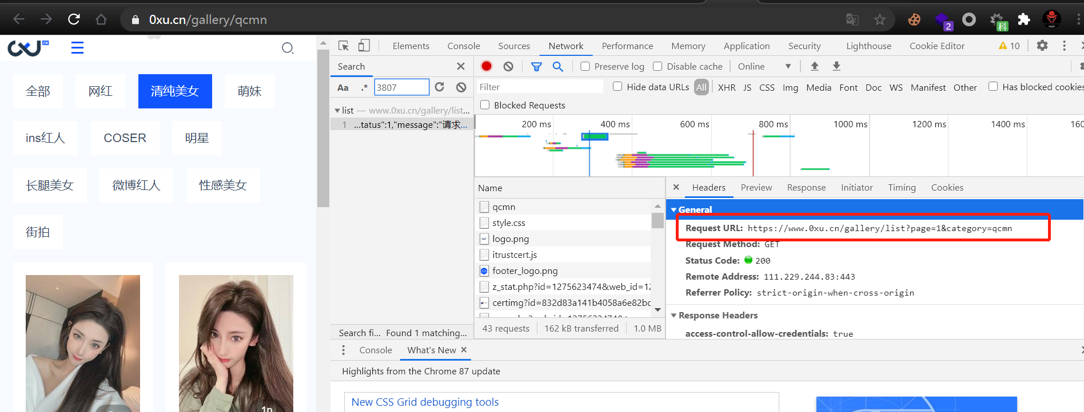Select the All request type filter
Viewport: 1084px width, 412px height.
702,87
